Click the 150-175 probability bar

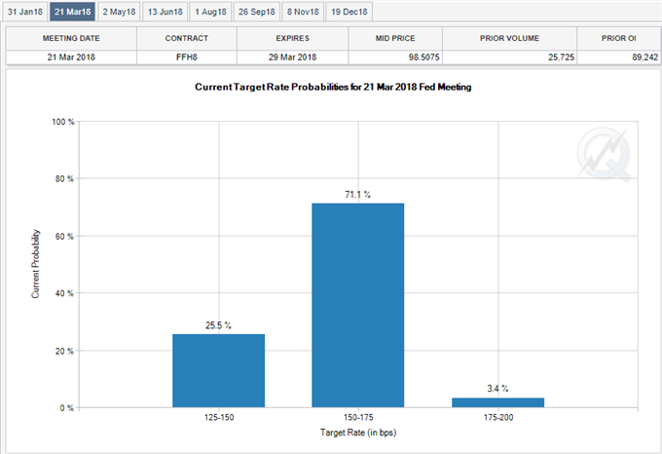358,305
